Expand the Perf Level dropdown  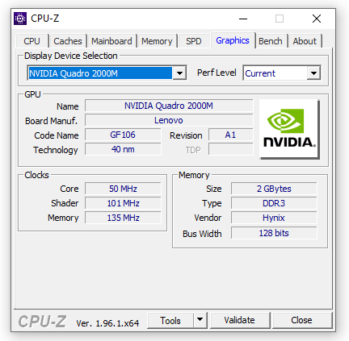coord(313,73)
